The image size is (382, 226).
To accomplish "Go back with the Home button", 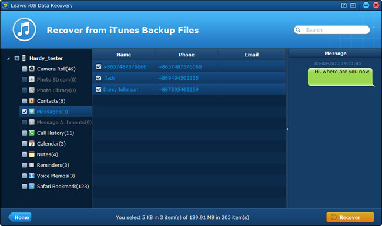I will (x=20, y=217).
